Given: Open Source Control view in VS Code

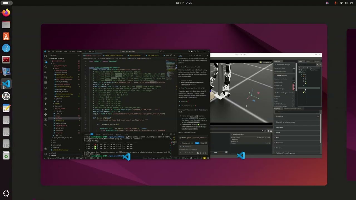Looking at the screenshot, I should pyautogui.click(x=46, y=62).
